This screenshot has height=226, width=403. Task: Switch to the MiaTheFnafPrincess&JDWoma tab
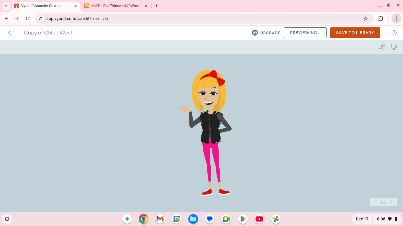click(116, 6)
